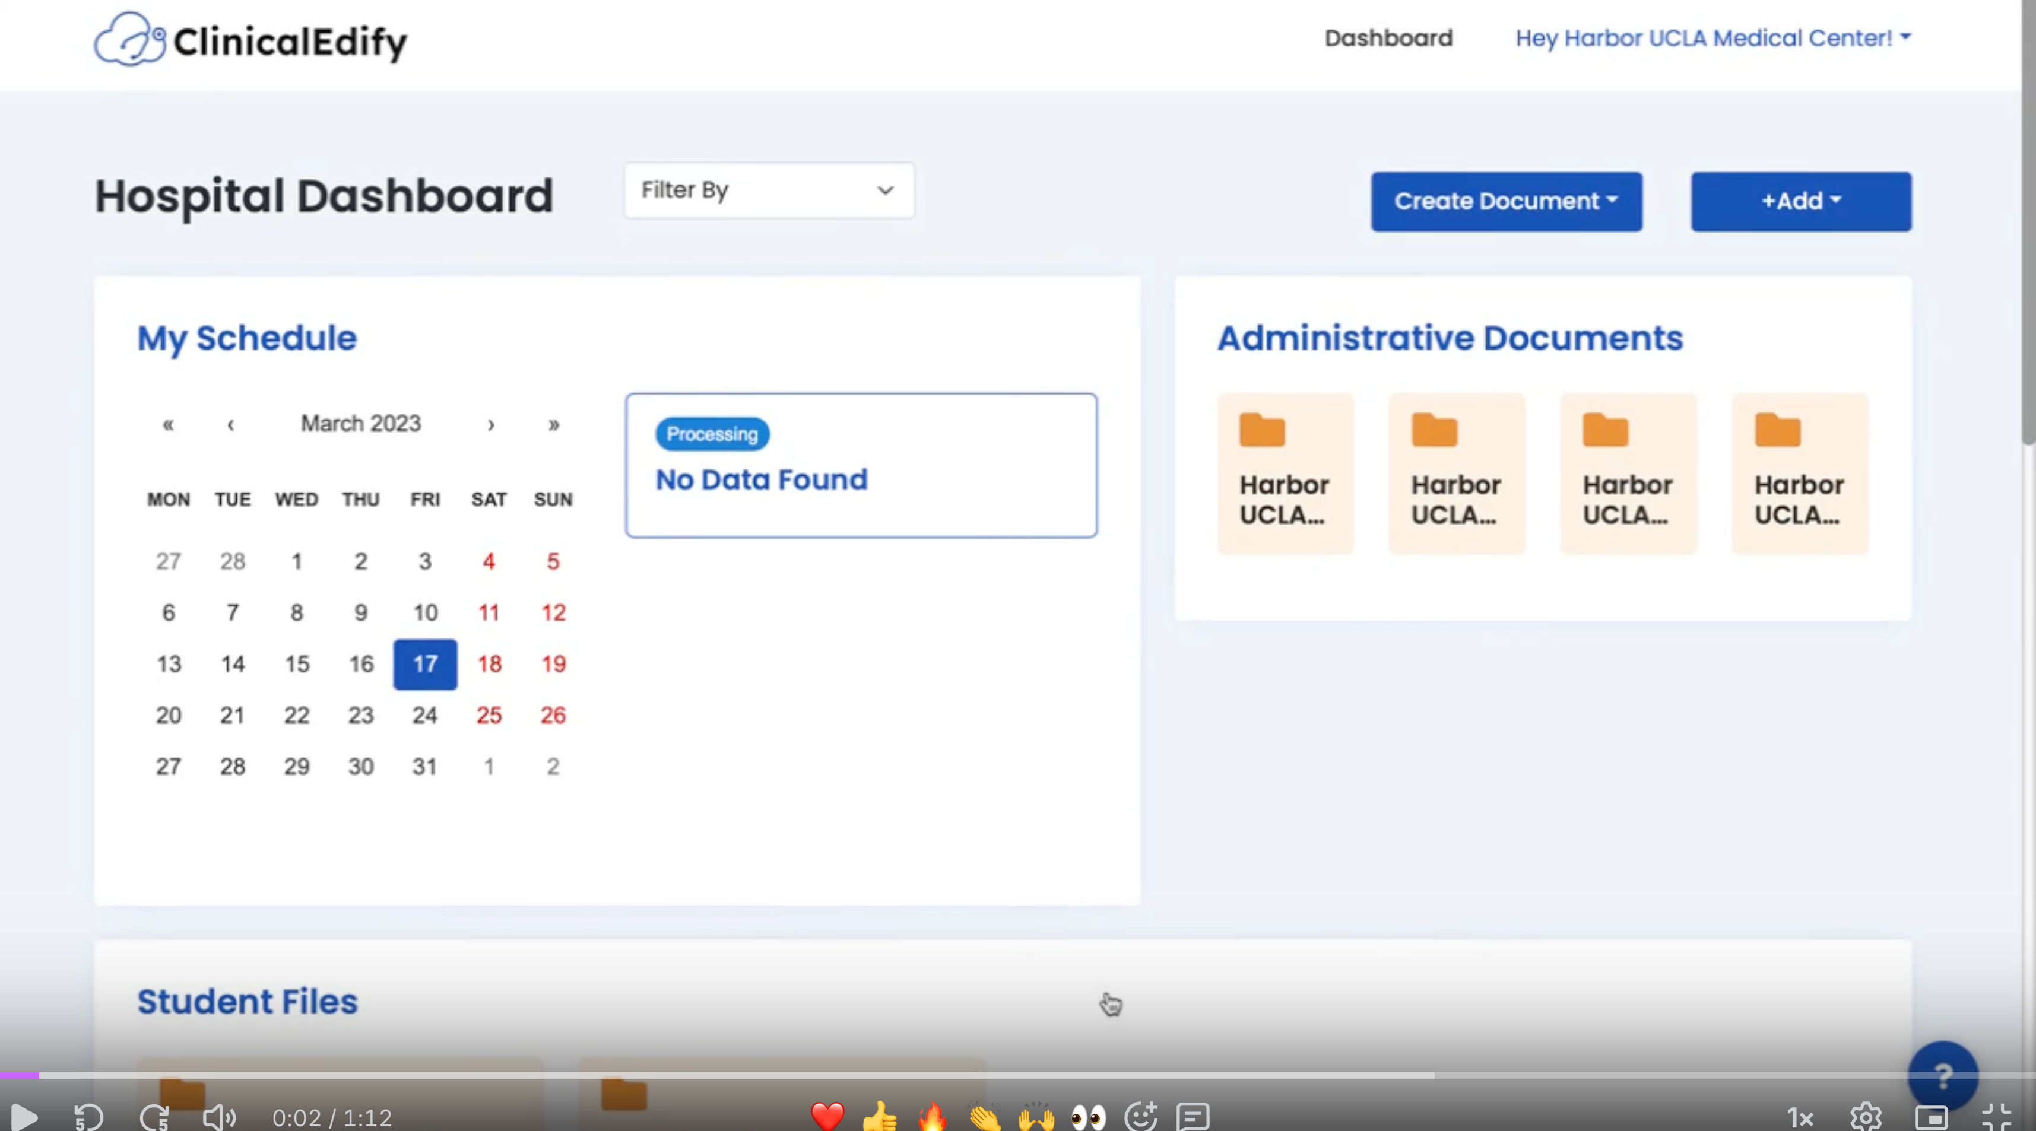
Task: Expand the Filter By dropdown
Action: pos(769,190)
